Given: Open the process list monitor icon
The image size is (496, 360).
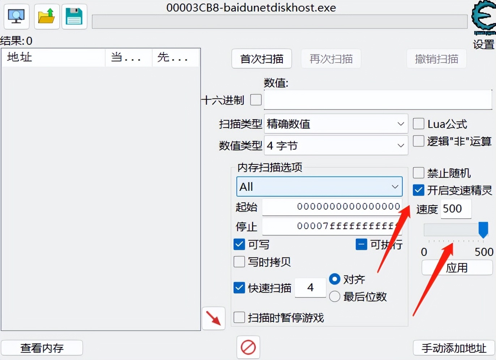Looking at the screenshot, I should click(x=16, y=17).
